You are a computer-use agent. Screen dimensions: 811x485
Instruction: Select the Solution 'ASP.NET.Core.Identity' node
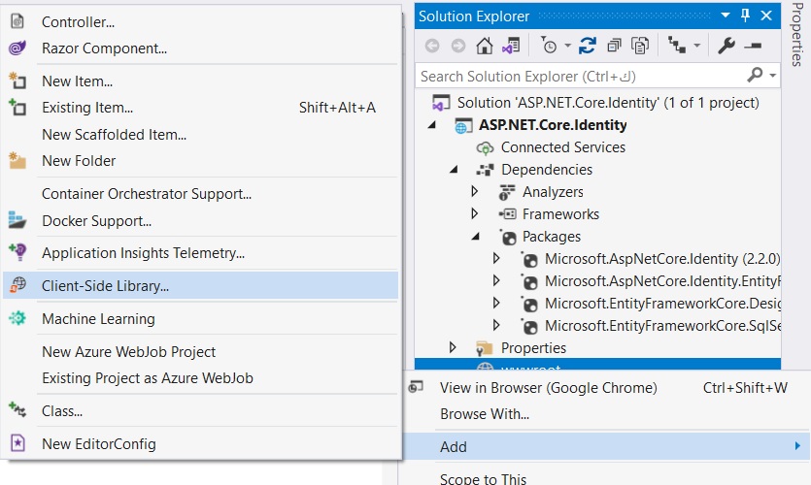click(x=608, y=103)
